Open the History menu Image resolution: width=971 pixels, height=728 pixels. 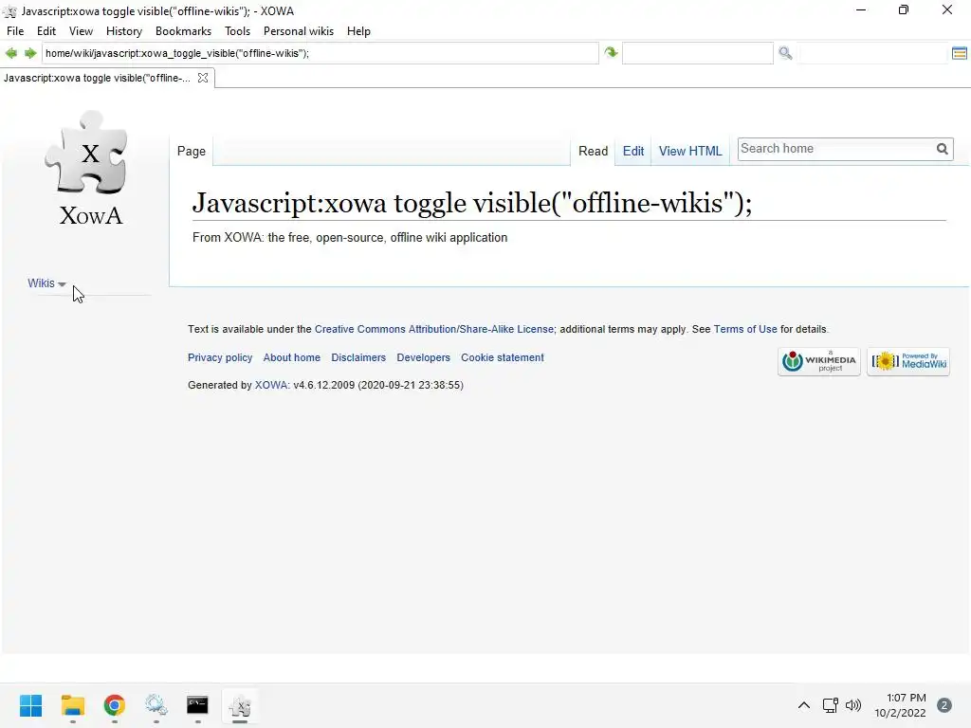[x=124, y=31]
